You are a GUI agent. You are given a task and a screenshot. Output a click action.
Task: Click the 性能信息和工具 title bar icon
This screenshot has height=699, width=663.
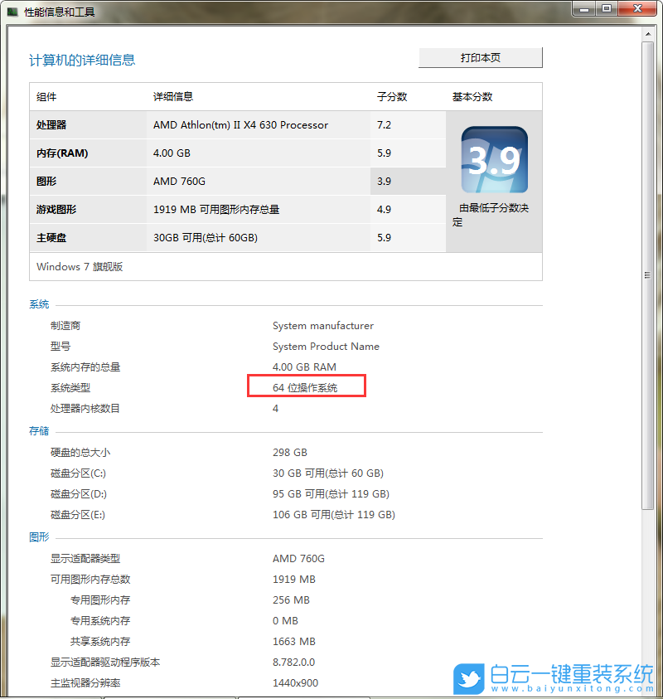pos(12,11)
